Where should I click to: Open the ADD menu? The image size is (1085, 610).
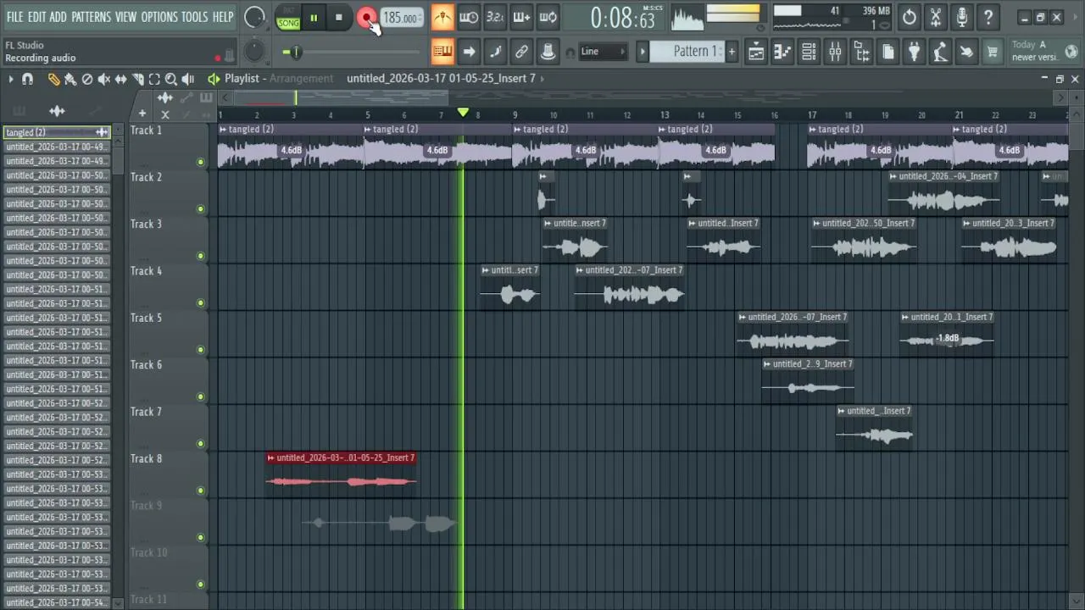click(x=58, y=17)
